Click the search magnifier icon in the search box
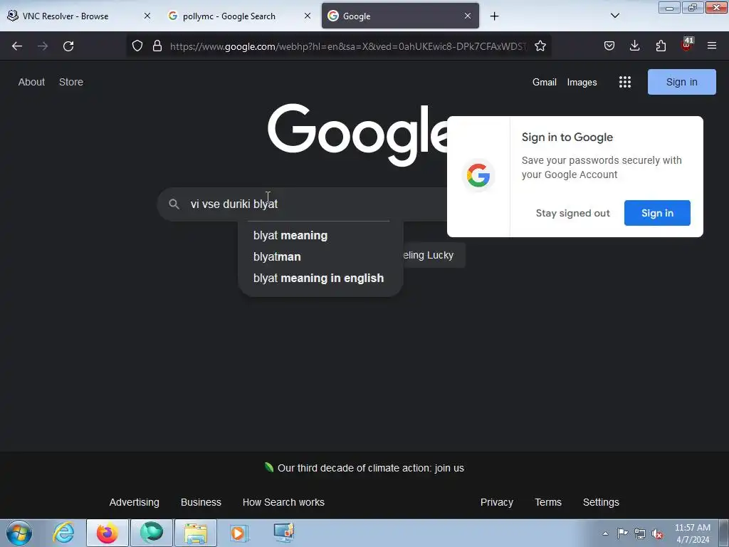Viewport: 729px width, 547px height. pos(174,204)
